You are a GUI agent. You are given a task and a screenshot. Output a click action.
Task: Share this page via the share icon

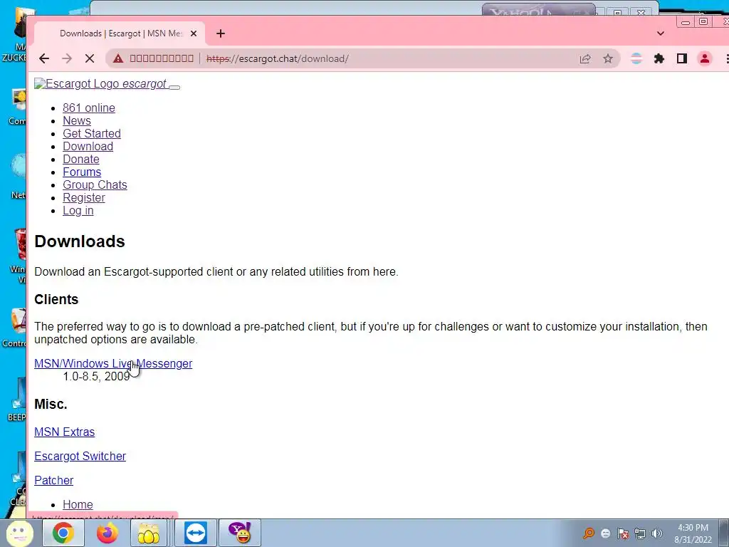coord(585,58)
